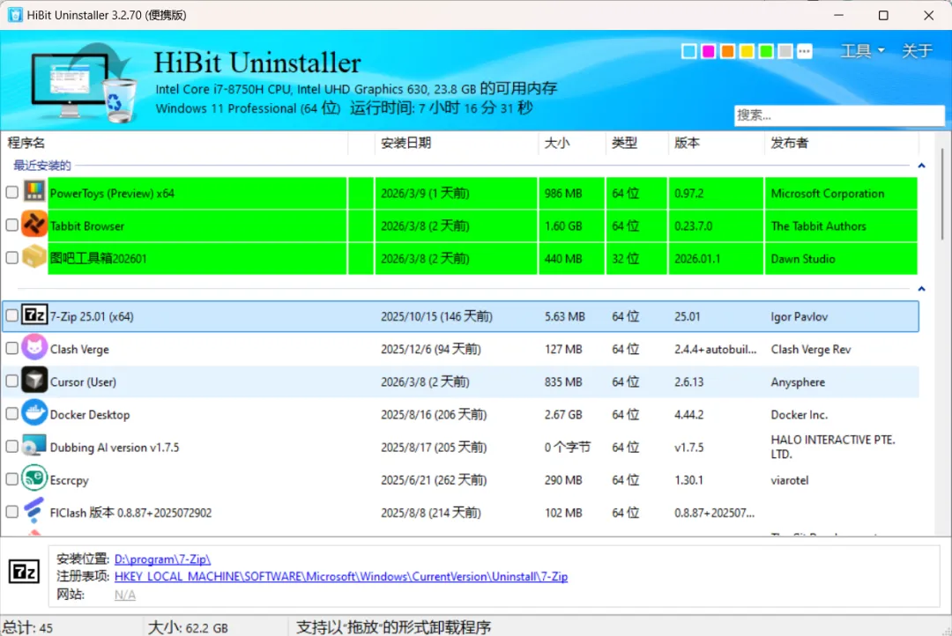Select the green theme color swatch

click(x=766, y=52)
